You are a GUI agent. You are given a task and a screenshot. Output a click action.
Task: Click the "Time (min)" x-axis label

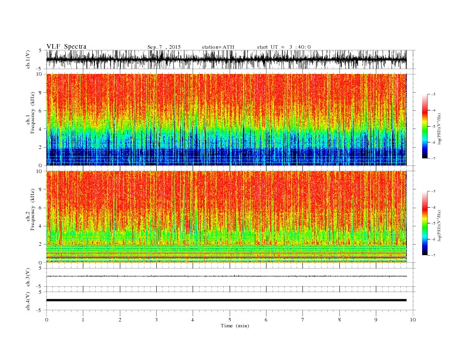click(235, 326)
